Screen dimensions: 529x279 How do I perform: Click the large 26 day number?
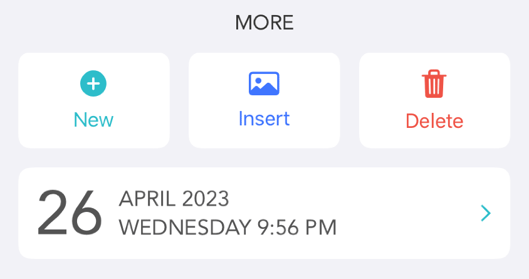pos(70,213)
